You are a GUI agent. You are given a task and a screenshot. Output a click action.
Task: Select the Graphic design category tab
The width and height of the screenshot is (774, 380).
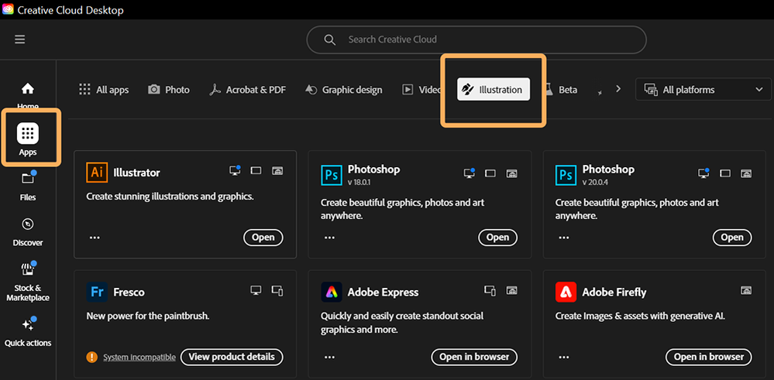point(343,90)
